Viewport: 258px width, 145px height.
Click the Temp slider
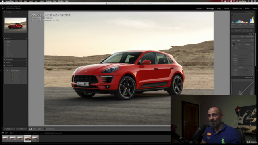pos(243,47)
